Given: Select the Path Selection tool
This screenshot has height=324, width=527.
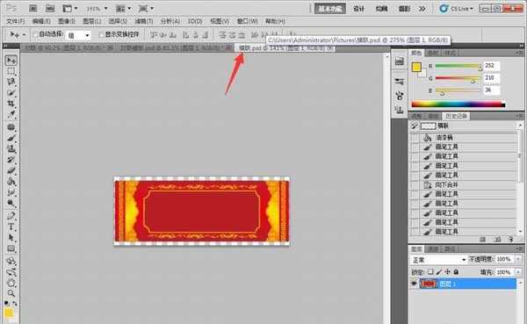Looking at the screenshot, I should click(x=11, y=238).
